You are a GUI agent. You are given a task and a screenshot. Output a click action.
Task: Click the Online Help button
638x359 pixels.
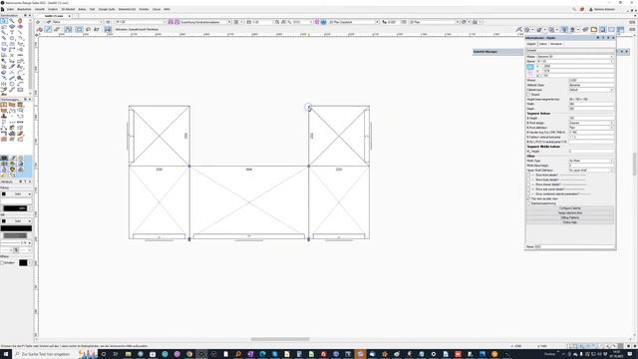[569, 222]
